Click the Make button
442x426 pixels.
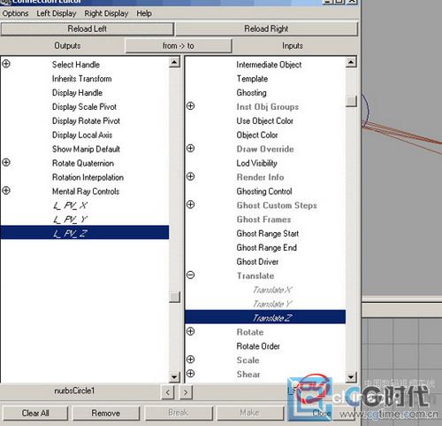(x=249, y=413)
